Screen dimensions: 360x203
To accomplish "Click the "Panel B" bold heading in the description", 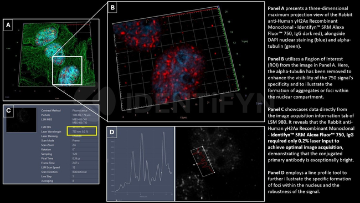I will [x=276, y=59].
